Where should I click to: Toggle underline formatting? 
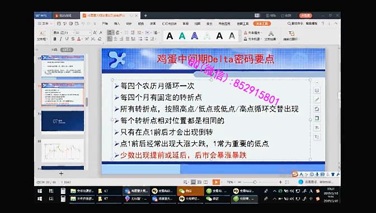click(x=67, y=39)
